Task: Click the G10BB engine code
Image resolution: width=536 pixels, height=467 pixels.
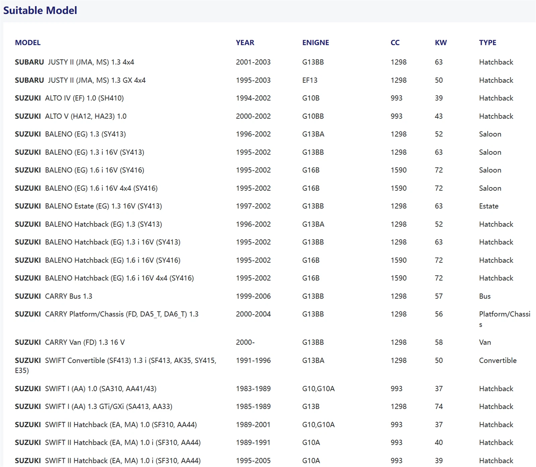Action: point(313,116)
